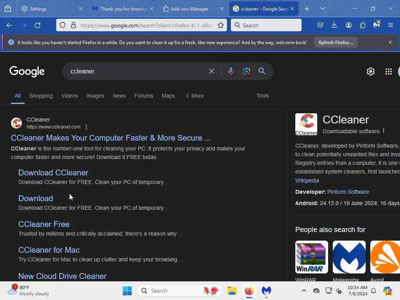Open the WinRAR related search thumbnail
Screen dimensions: 400x300
[x=311, y=257]
